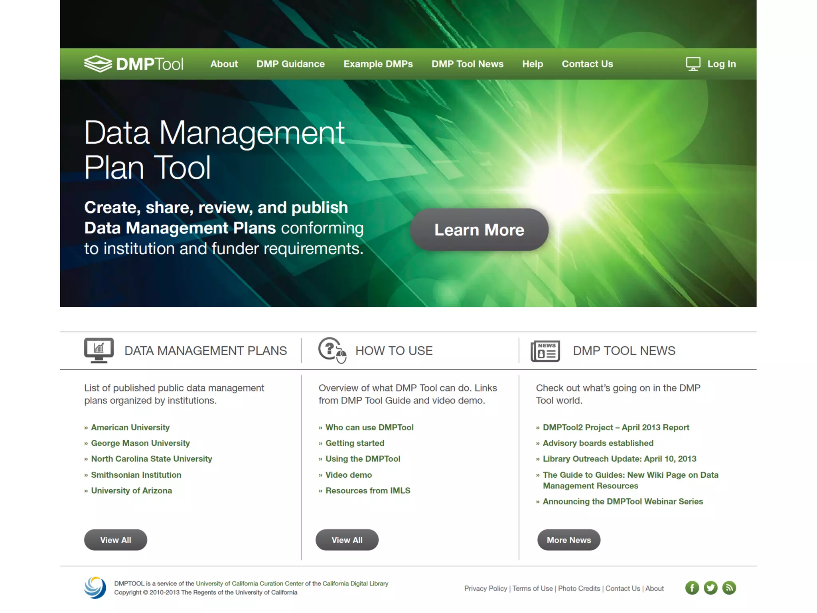This screenshot has height=613, width=817.
Task: Open Privacy Policy in footer
Action: pyautogui.click(x=485, y=588)
